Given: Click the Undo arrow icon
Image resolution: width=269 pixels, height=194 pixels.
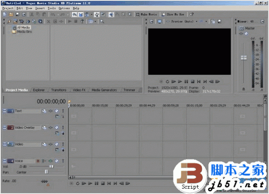Looking at the screenshot, I should (x=53, y=15).
